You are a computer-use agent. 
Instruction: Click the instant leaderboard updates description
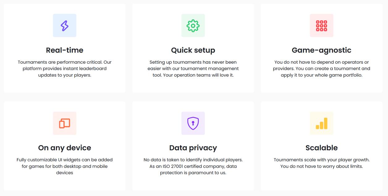coord(65,69)
